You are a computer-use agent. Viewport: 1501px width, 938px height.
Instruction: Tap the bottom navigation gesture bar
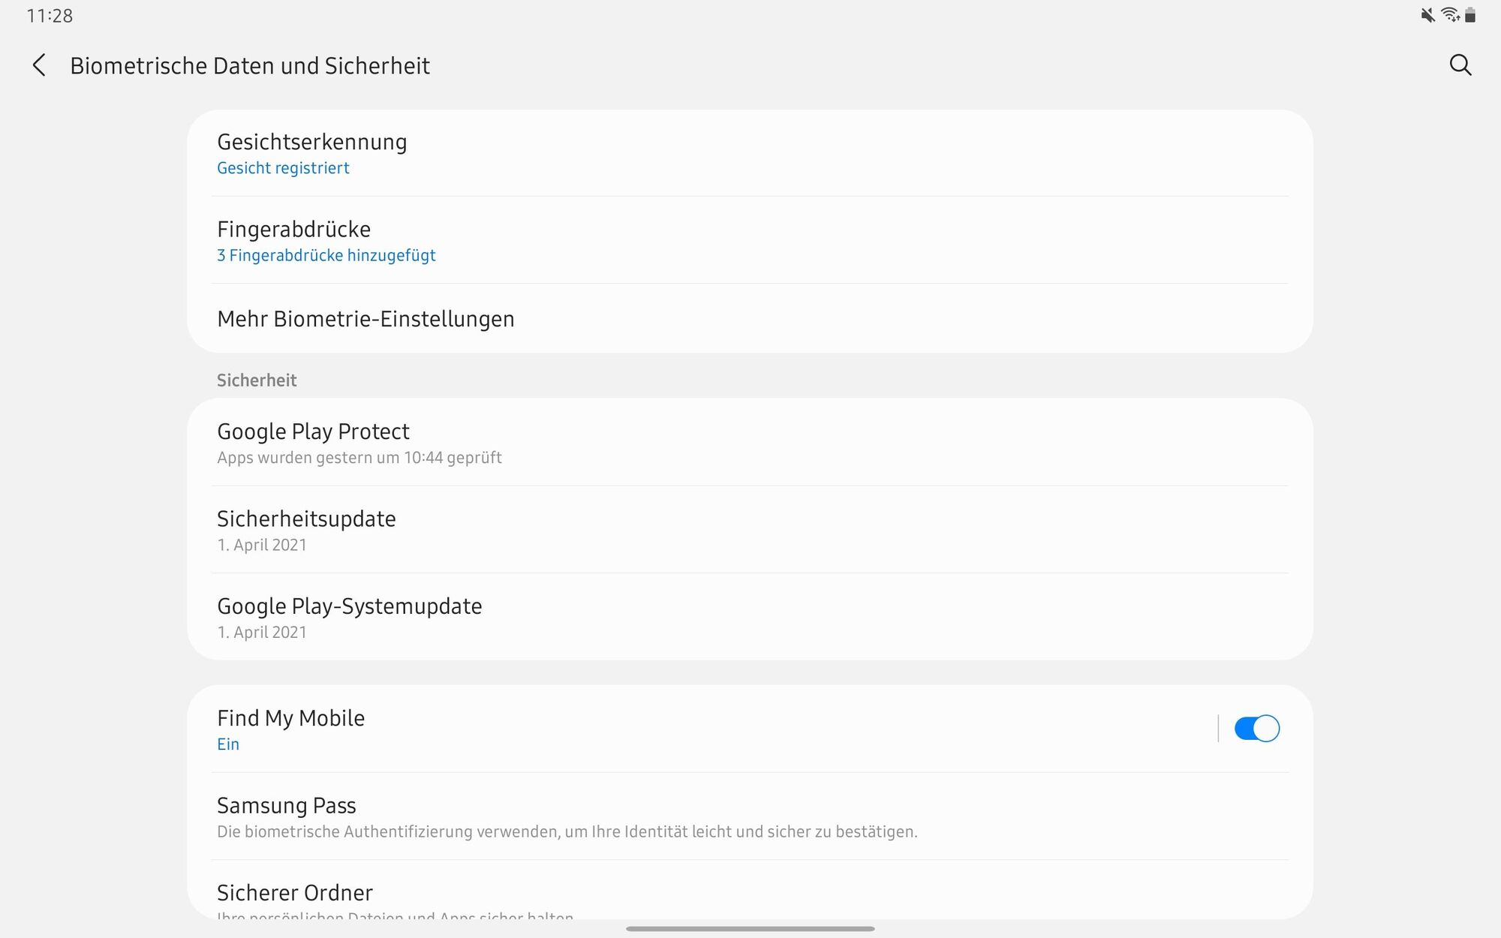click(x=750, y=928)
